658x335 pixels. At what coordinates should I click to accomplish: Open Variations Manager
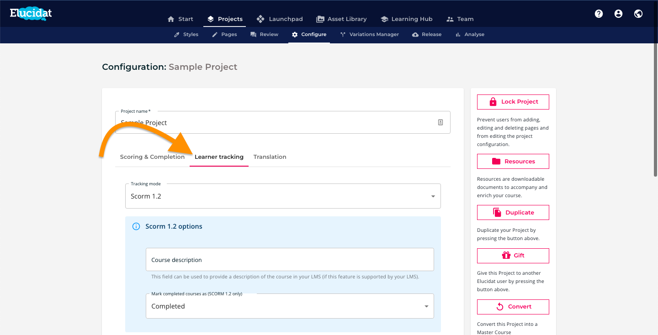tap(370, 34)
